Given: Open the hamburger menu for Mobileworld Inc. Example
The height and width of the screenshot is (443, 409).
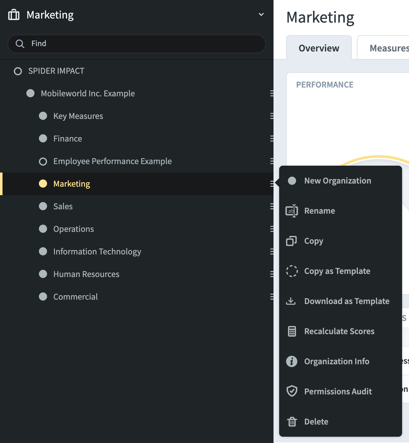Looking at the screenshot, I should [272, 93].
